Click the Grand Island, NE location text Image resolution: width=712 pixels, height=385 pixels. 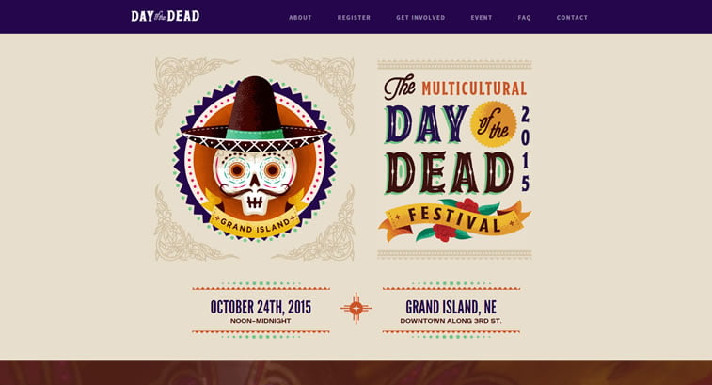(x=451, y=307)
